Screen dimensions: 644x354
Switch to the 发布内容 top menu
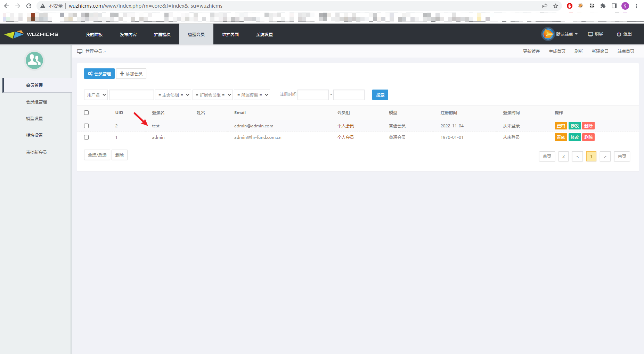point(128,34)
